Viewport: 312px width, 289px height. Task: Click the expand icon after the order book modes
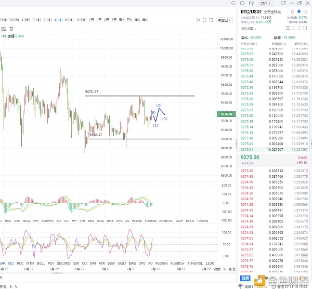pyautogui.click(x=305, y=29)
